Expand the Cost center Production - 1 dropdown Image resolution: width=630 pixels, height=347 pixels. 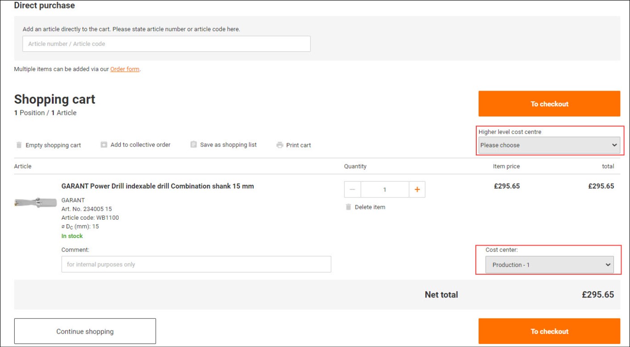pyautogui.click(x=549, y=265)
